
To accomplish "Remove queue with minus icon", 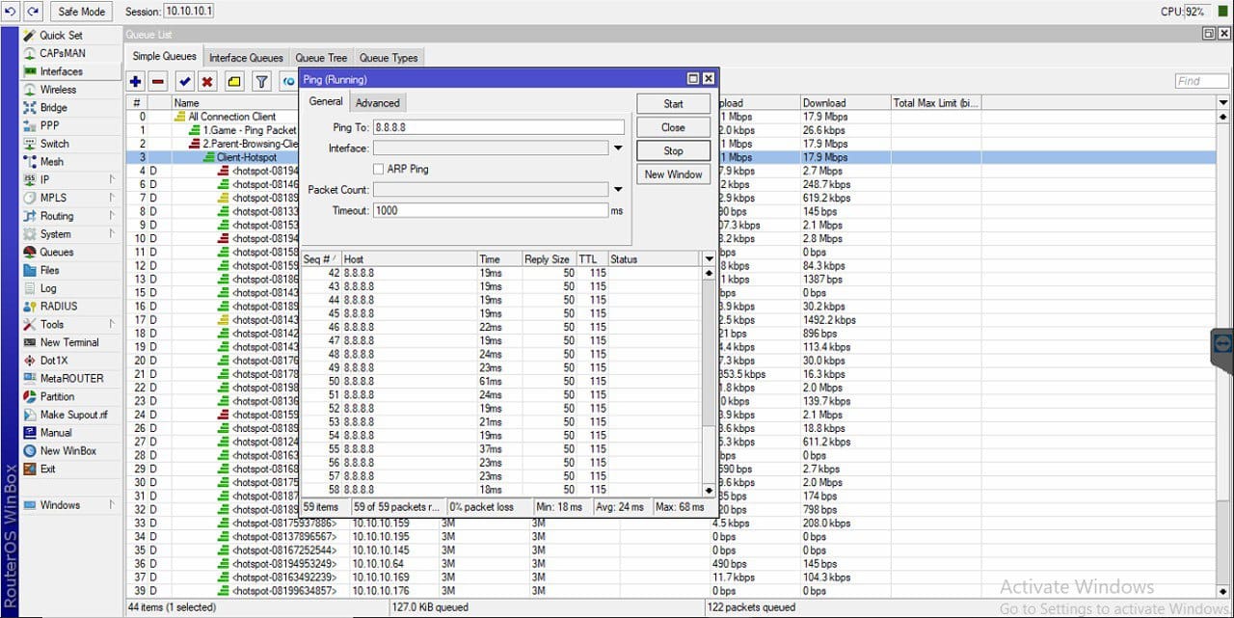I will [x=158, y=82].
